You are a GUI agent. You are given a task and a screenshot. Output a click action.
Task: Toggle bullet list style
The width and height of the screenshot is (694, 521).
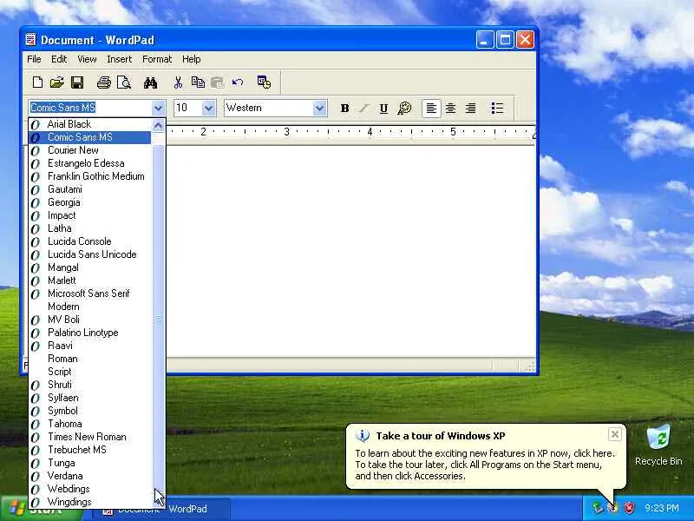(497, 108)
